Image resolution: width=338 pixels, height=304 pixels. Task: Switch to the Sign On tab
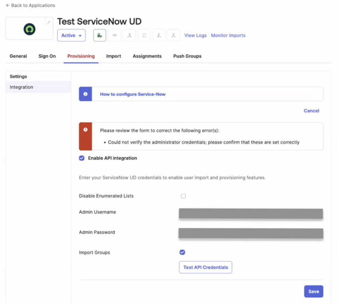coord(47,56)
